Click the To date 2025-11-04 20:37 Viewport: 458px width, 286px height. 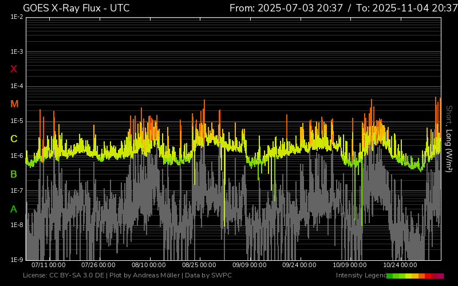tap(404, 8)
